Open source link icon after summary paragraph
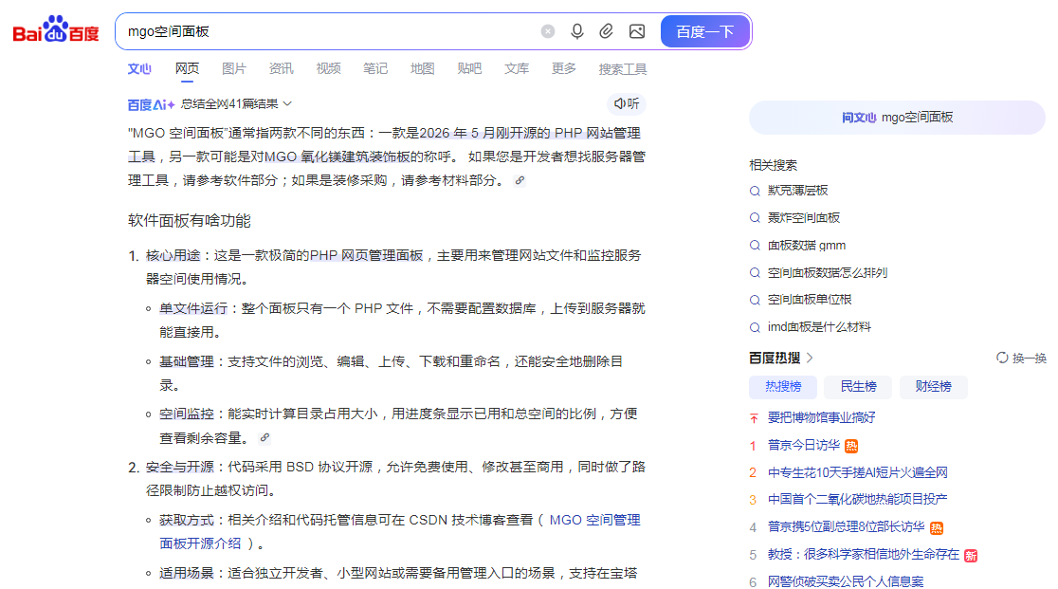 click(520, 181)
